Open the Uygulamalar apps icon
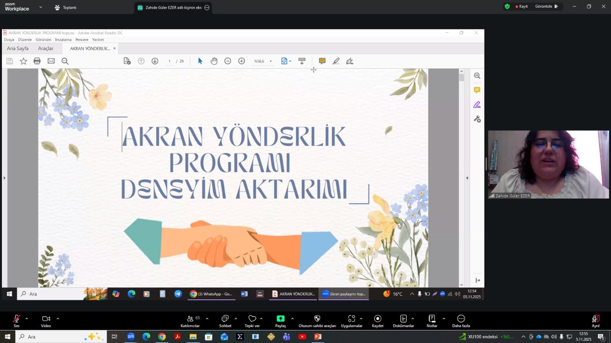Image resolution: width=611 pixels, height=343 pixels. tap(351, 320)
